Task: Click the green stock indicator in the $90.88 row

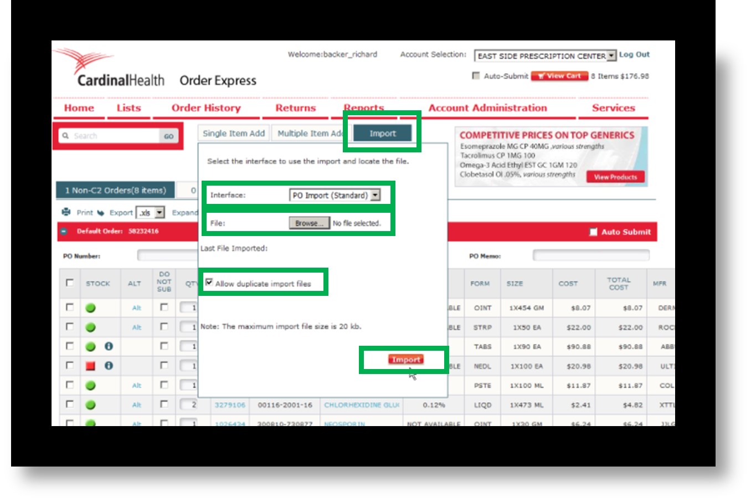Action: [x=91, y=347]
